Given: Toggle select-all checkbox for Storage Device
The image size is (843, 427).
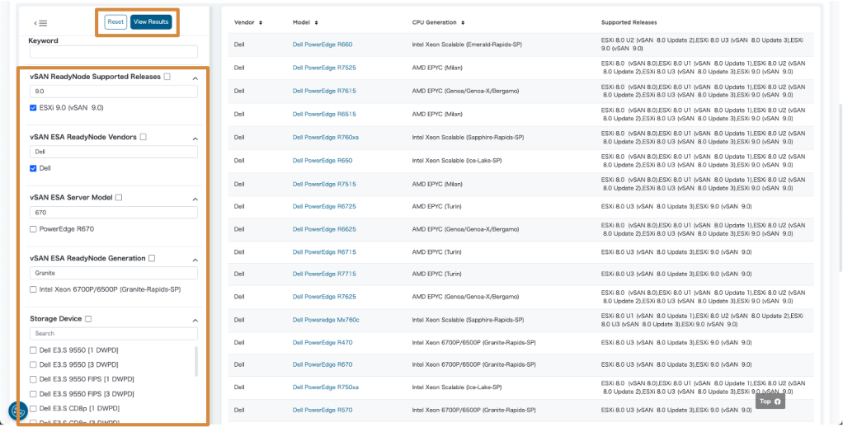Looking at the screenshot, I should pos(88,318).
